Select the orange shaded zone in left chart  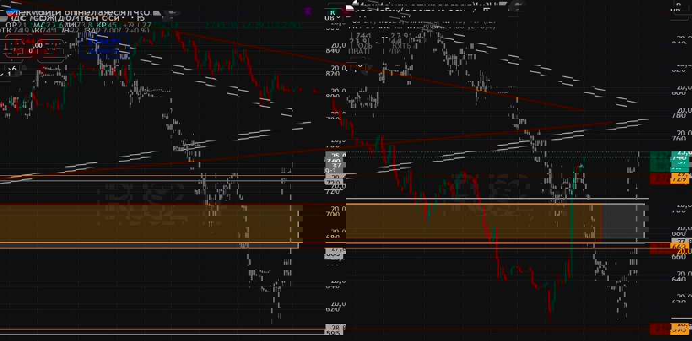[x=149, y=224]
